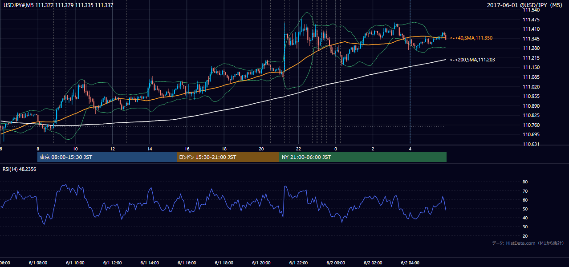This screenshot has width=569, height=267.
Task: Click the London 15:30-21:00 JST session bar
Action: point(228,157)
